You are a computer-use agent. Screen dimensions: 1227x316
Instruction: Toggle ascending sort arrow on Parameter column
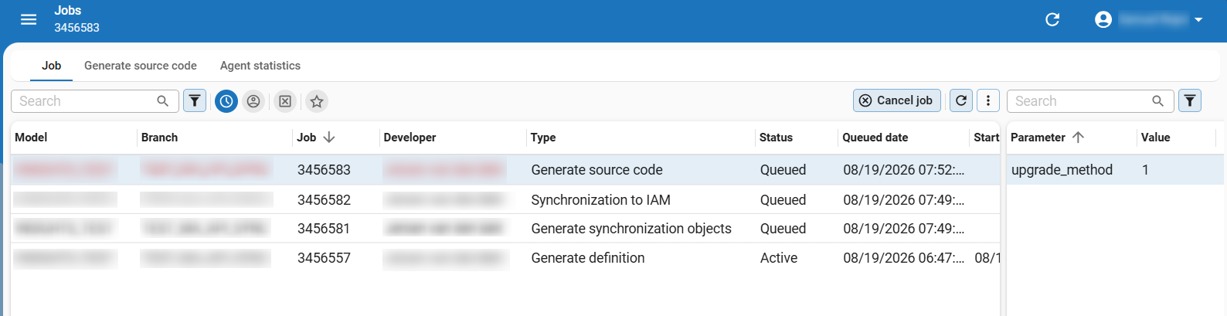(x=1078, y=138)
